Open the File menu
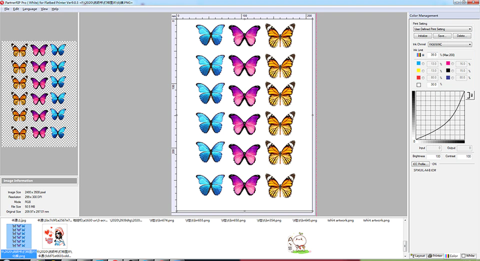Viewport: 480px width, 261px height. (x=7, y=10)
